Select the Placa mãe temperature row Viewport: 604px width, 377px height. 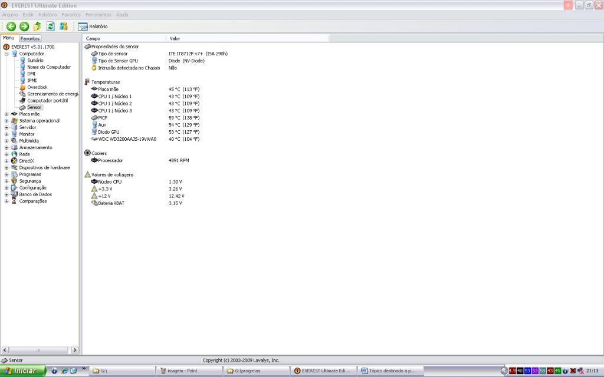[x=145, y=90]
